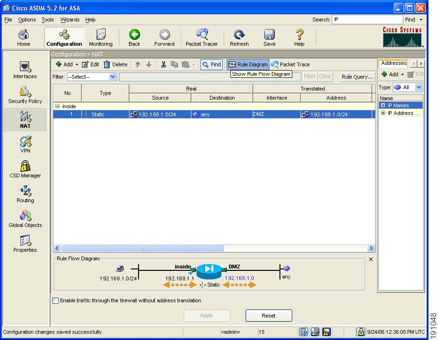Refresh the configuration
438x340 pixels.
(239, 38)
